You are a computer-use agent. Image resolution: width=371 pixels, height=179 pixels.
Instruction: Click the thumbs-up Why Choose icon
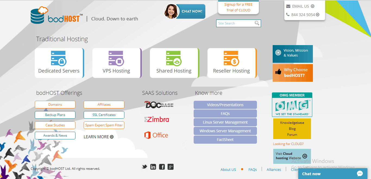(278, 72)
